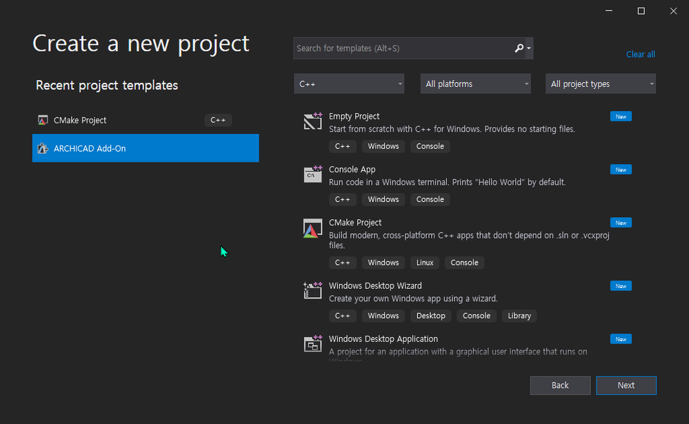Open the All project types dropdown
689x424 pixels.
click(600, 84)
